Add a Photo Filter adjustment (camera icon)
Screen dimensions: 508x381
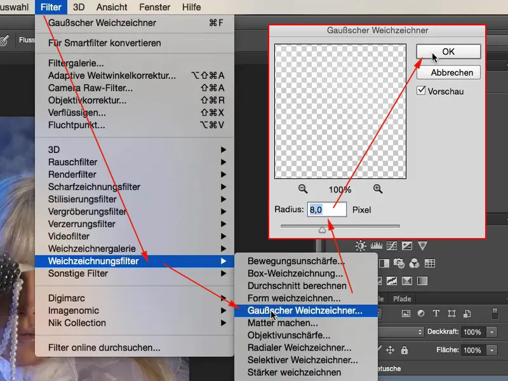pos(399,263)
